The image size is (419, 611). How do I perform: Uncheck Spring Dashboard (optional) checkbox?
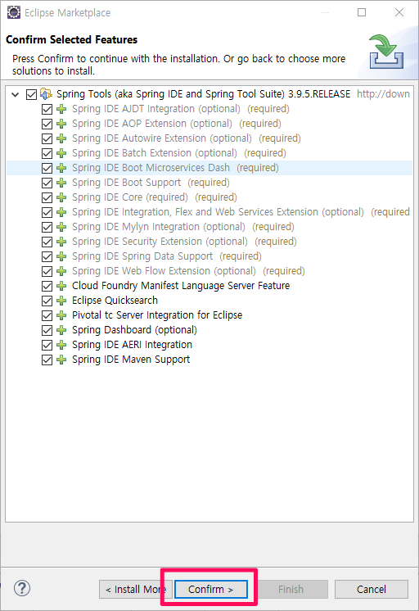point(47,330)
